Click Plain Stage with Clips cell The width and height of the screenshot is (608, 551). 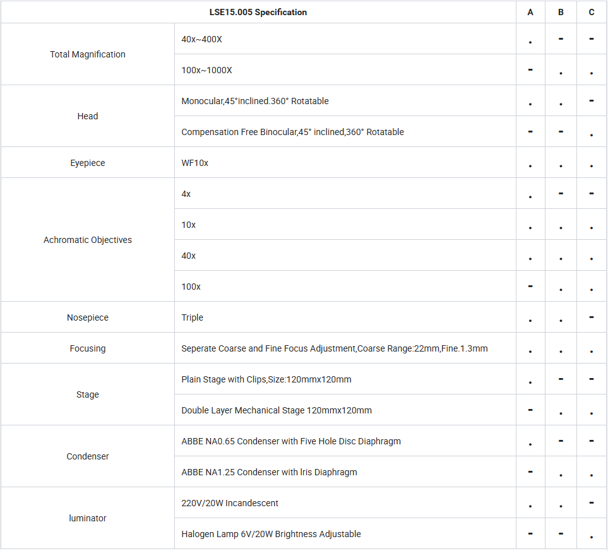click(345, 379)
